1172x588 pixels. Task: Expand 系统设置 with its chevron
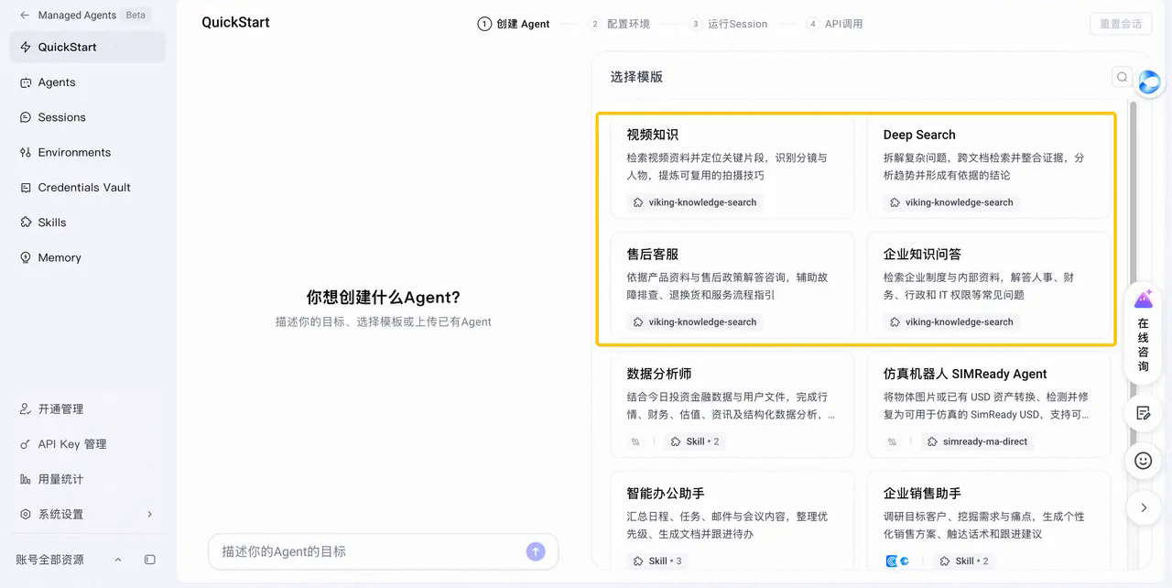point(150,514)
